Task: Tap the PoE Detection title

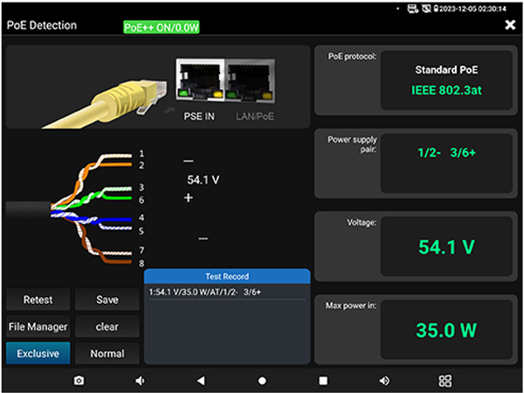Action: click(42, 25)
